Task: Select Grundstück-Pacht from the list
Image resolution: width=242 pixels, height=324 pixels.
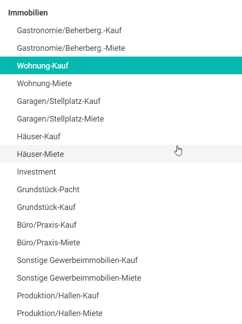Action: pos(121,189)
